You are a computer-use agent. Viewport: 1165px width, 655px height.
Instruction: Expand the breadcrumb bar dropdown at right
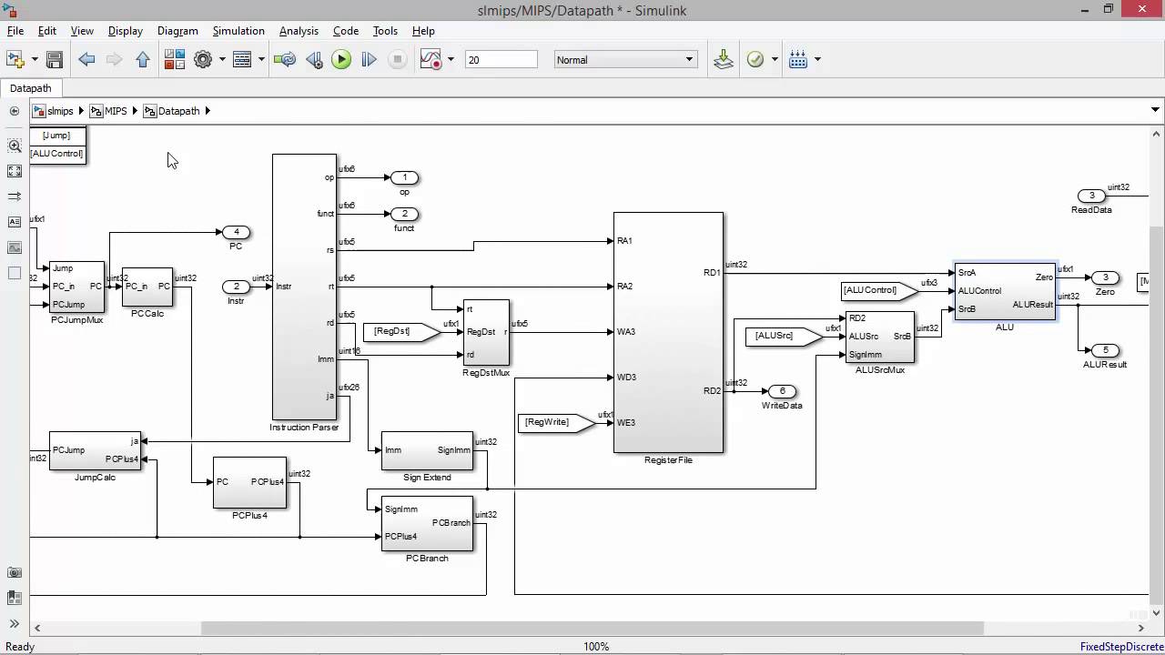point(1154,111)
